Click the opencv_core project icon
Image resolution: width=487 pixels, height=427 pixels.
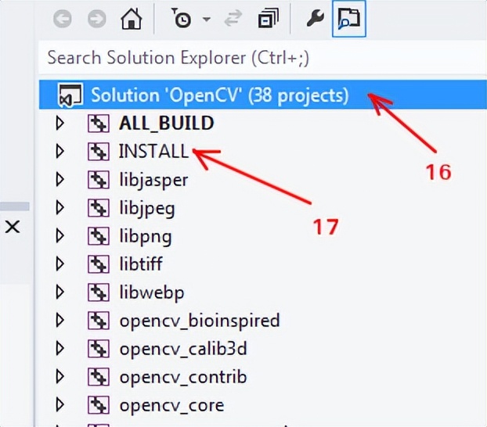pos(99,405)
